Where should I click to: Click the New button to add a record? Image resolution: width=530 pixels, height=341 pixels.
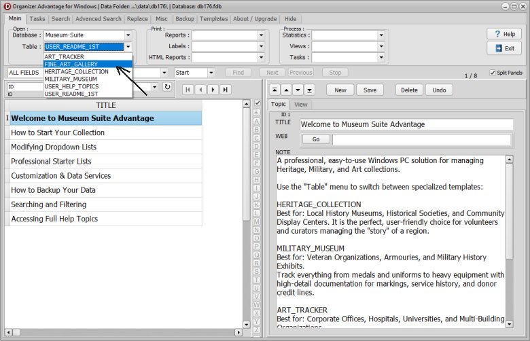(x=340, y=90)
